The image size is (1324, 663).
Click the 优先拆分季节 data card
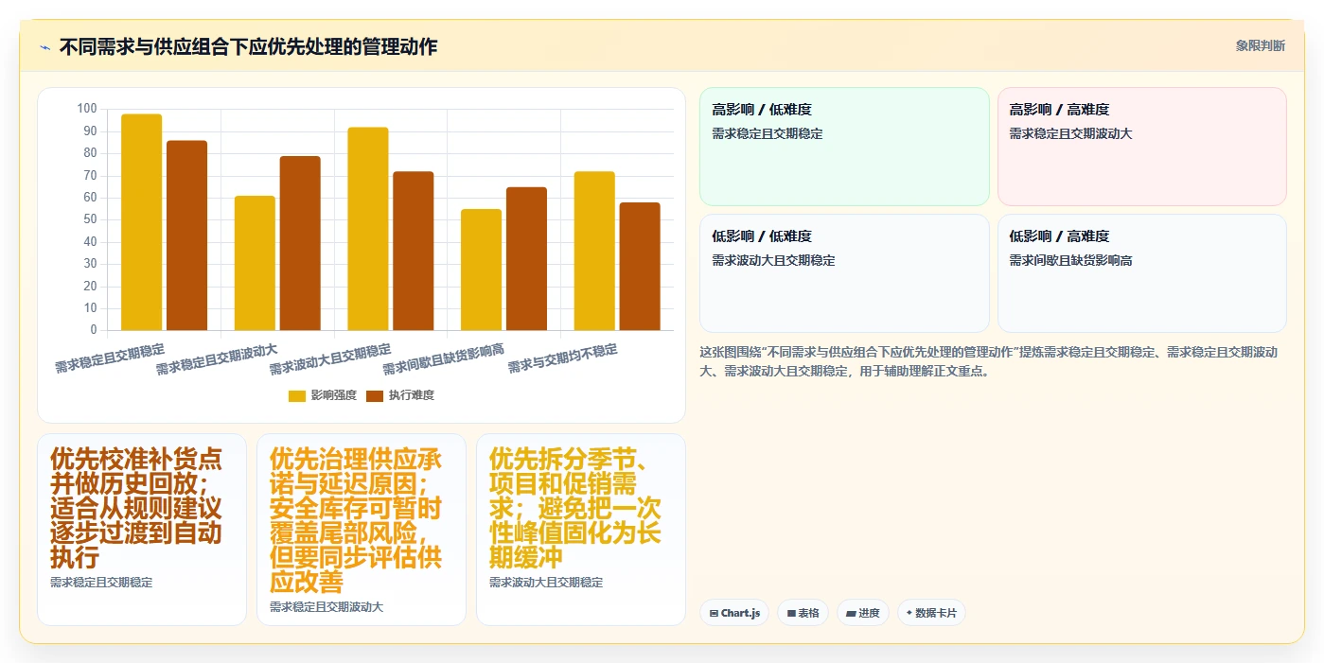click(581, 530)
